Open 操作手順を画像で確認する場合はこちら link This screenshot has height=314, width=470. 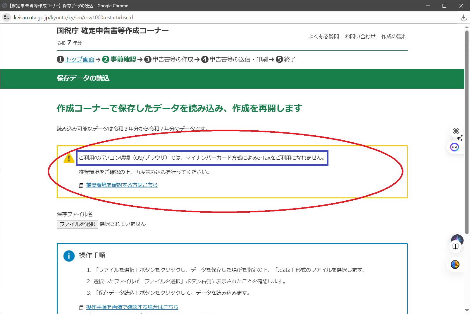tap(132, 307)
